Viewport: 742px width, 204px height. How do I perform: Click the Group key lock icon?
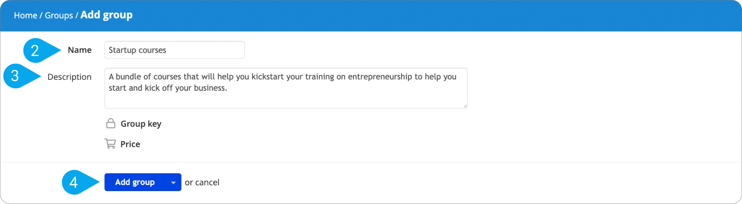tap(111, 124)
